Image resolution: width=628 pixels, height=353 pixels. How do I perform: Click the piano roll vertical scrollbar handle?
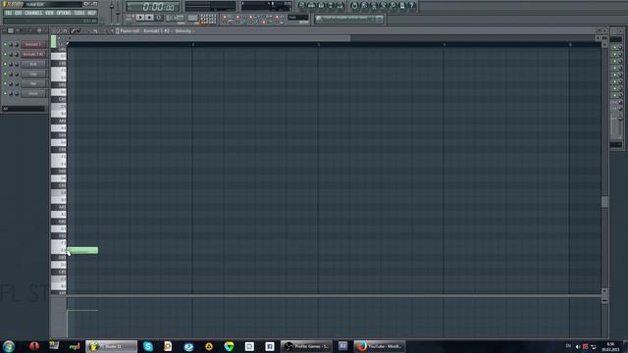pos(604,201)
